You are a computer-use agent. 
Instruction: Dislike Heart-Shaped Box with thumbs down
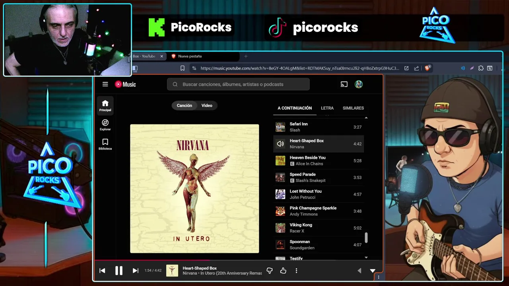(270, 271)
